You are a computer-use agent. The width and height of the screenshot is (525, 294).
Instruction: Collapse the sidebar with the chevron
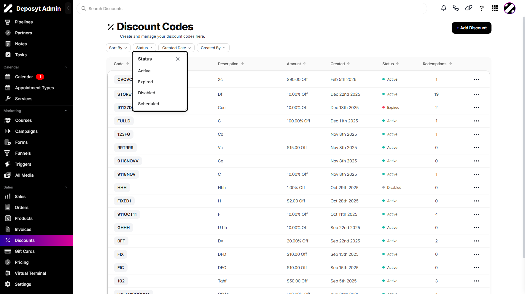coord(68,8)
